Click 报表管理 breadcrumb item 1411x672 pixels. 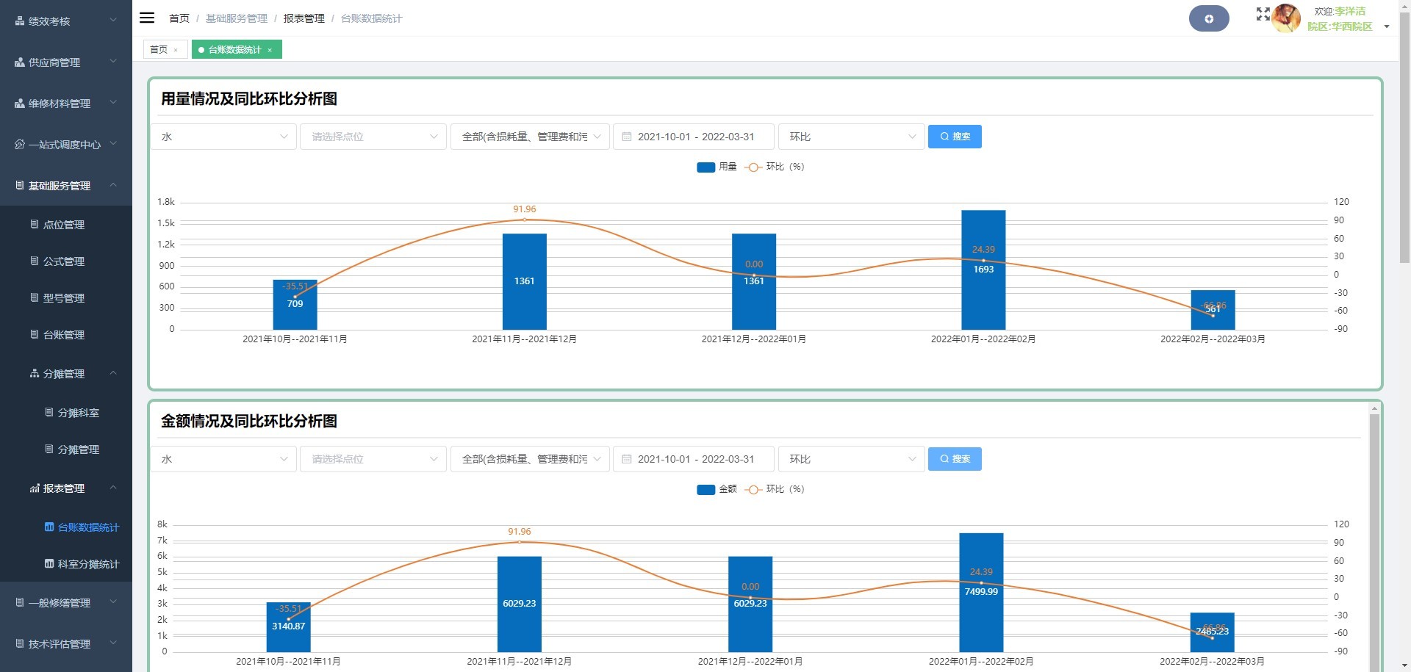pos(304,18)
